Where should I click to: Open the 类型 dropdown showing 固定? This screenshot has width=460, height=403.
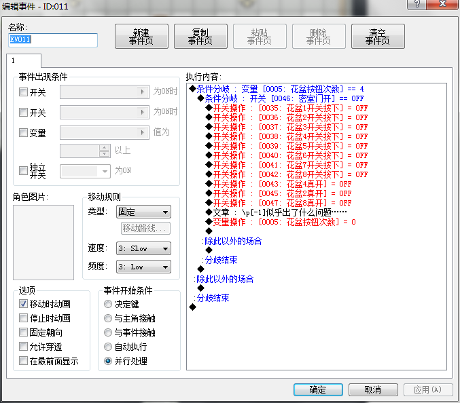tap(144, 212)
